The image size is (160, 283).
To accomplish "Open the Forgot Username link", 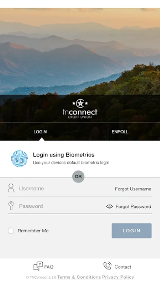I will (133, 189).
